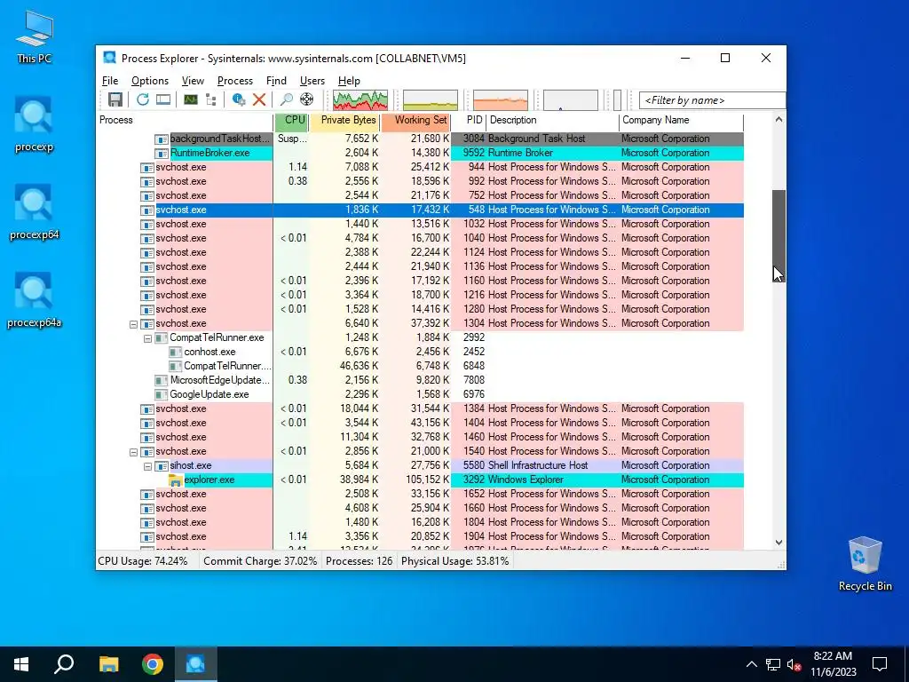
Task: Sort by the Private Bytes column header
Action: coord(344,121)
